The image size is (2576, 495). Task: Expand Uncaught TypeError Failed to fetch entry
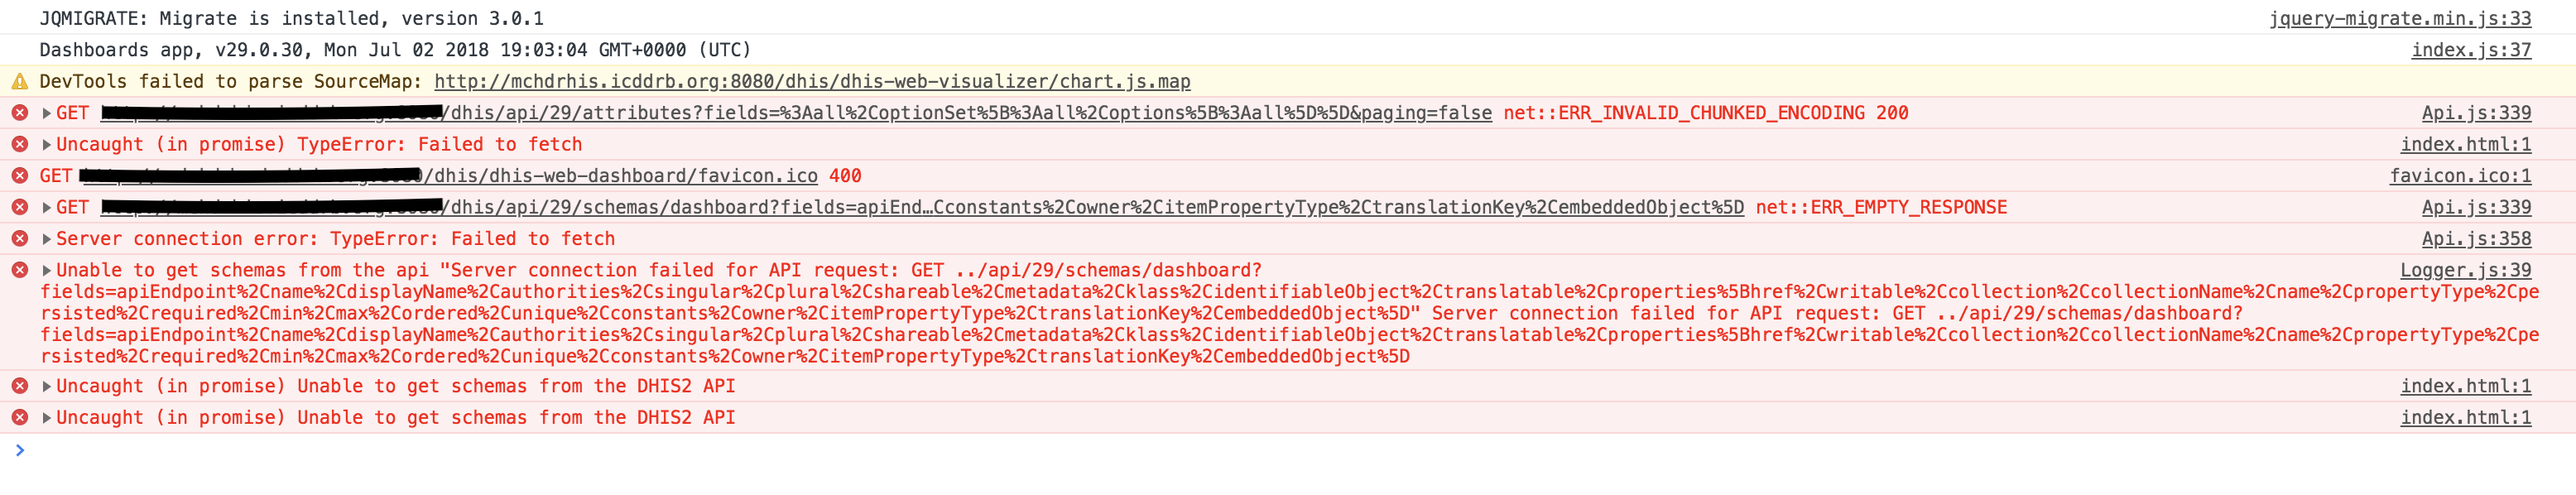click(46, 144)
